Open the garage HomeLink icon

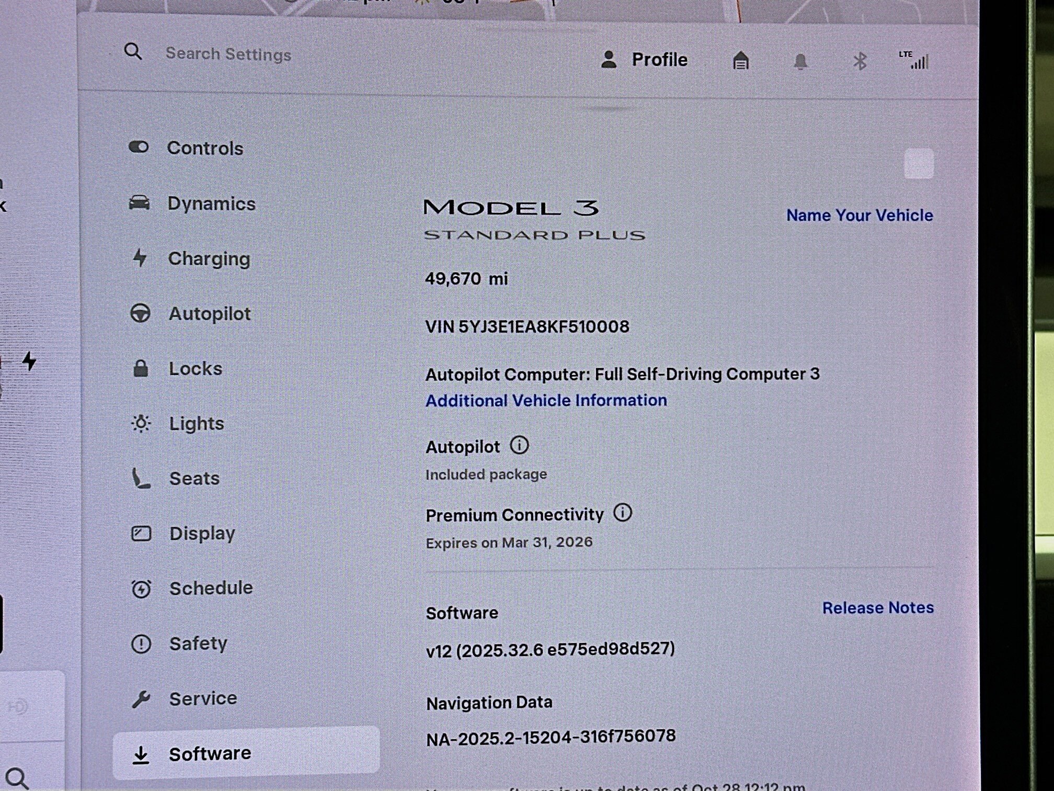[740, 61]
